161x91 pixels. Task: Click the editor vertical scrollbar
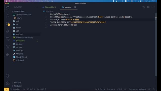click(156, 44)
